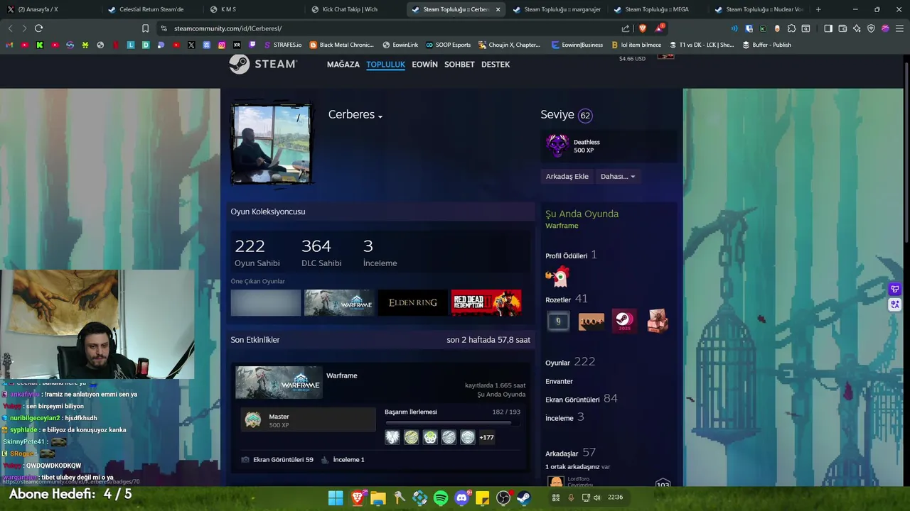
Task: Open the Brave Shields lion icon
Action: (x=643, y=28)
